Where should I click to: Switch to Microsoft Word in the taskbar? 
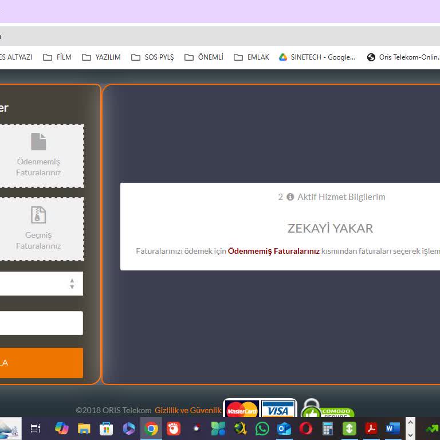pyautogui.click(x=393, y=429)
